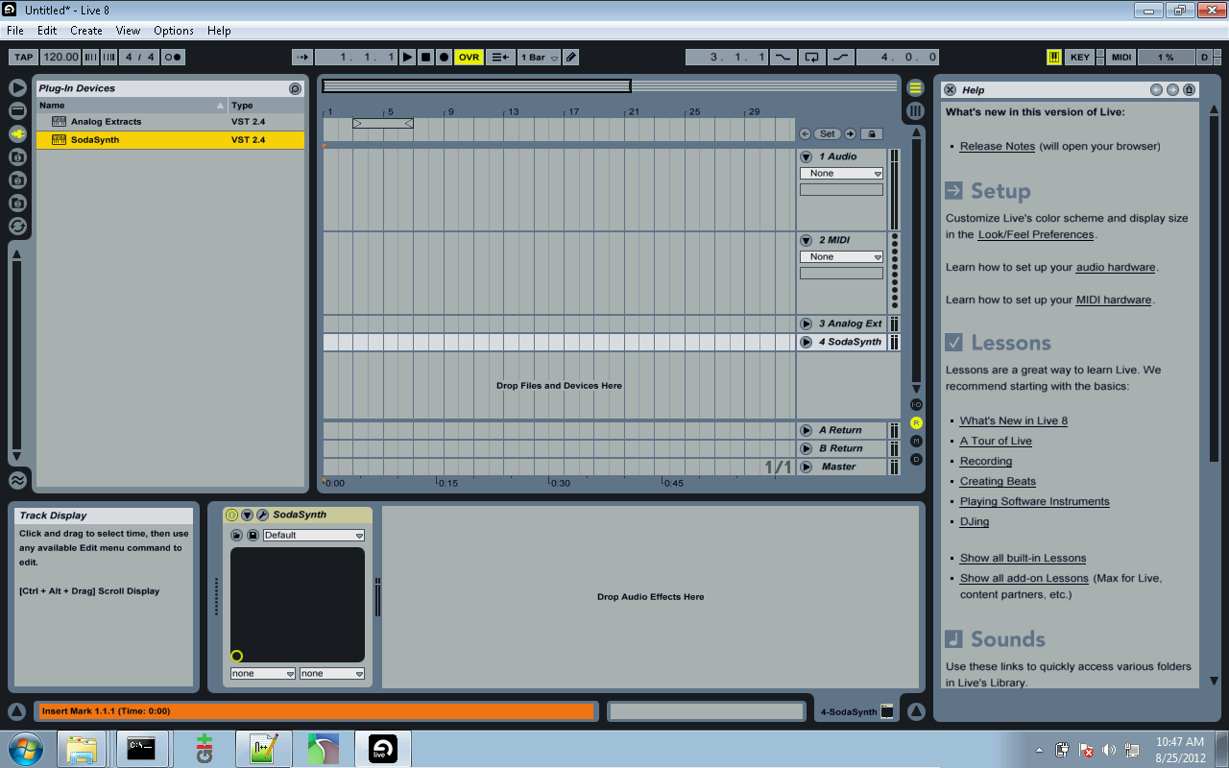Open the Help menu
The height and width of the screenshot is (768, 1229).
point(219,30)
